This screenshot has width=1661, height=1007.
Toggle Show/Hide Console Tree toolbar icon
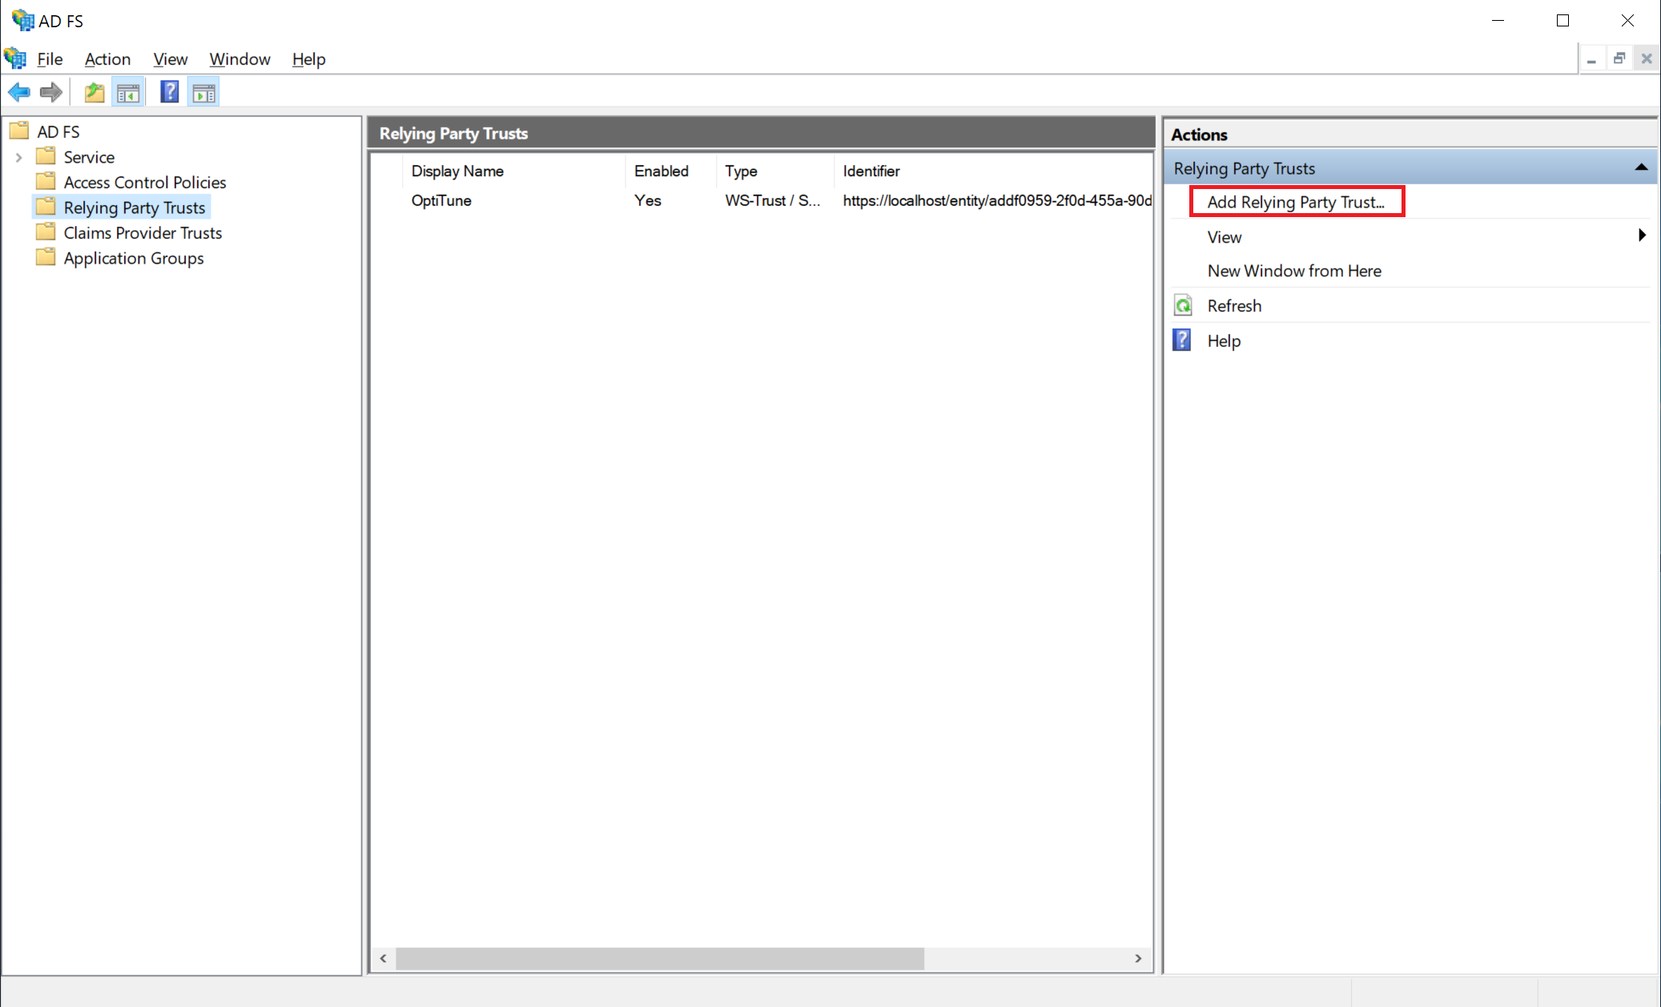click(x=128, y=93)
